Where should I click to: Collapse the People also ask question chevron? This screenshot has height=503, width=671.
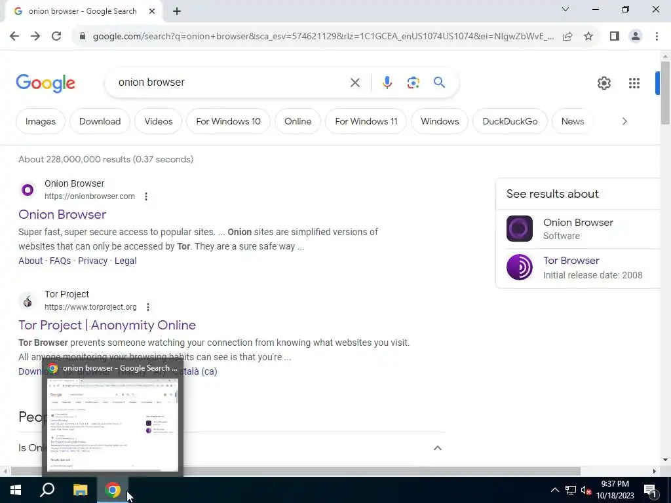tap(437, 448)
